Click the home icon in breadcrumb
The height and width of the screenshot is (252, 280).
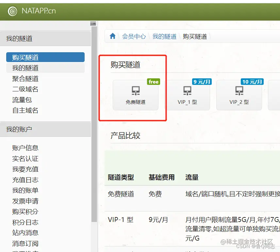tap(112, 36)
